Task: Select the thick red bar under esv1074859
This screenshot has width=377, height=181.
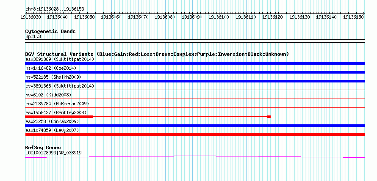Action: [195, 134]
